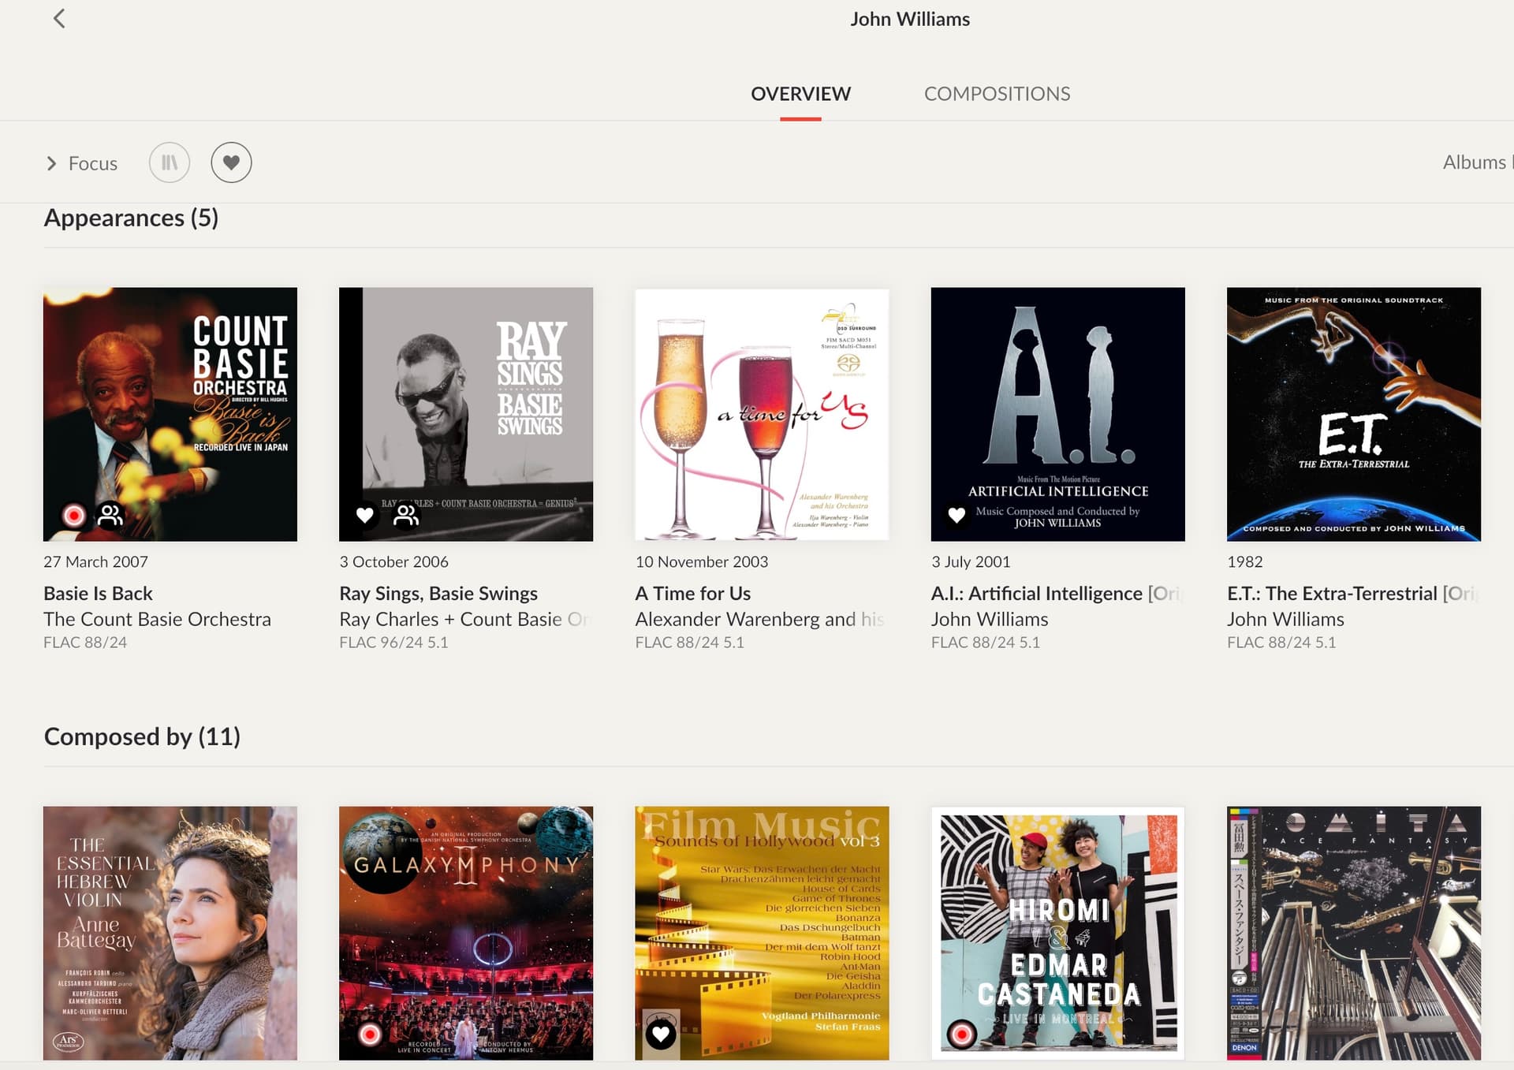Open the A Time for Us title
Screen dimensions: 1514x1070
(x=693, y=593)
